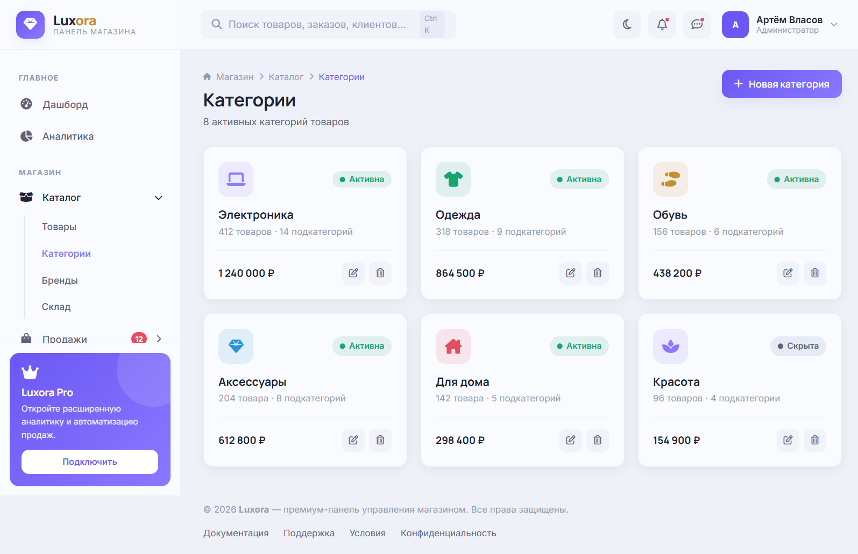Click the home icon in breadcrumb
The width and height of the screenshot is (858, 554).
(207, 77)
